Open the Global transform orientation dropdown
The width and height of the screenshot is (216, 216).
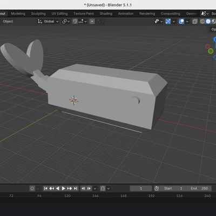48,22
